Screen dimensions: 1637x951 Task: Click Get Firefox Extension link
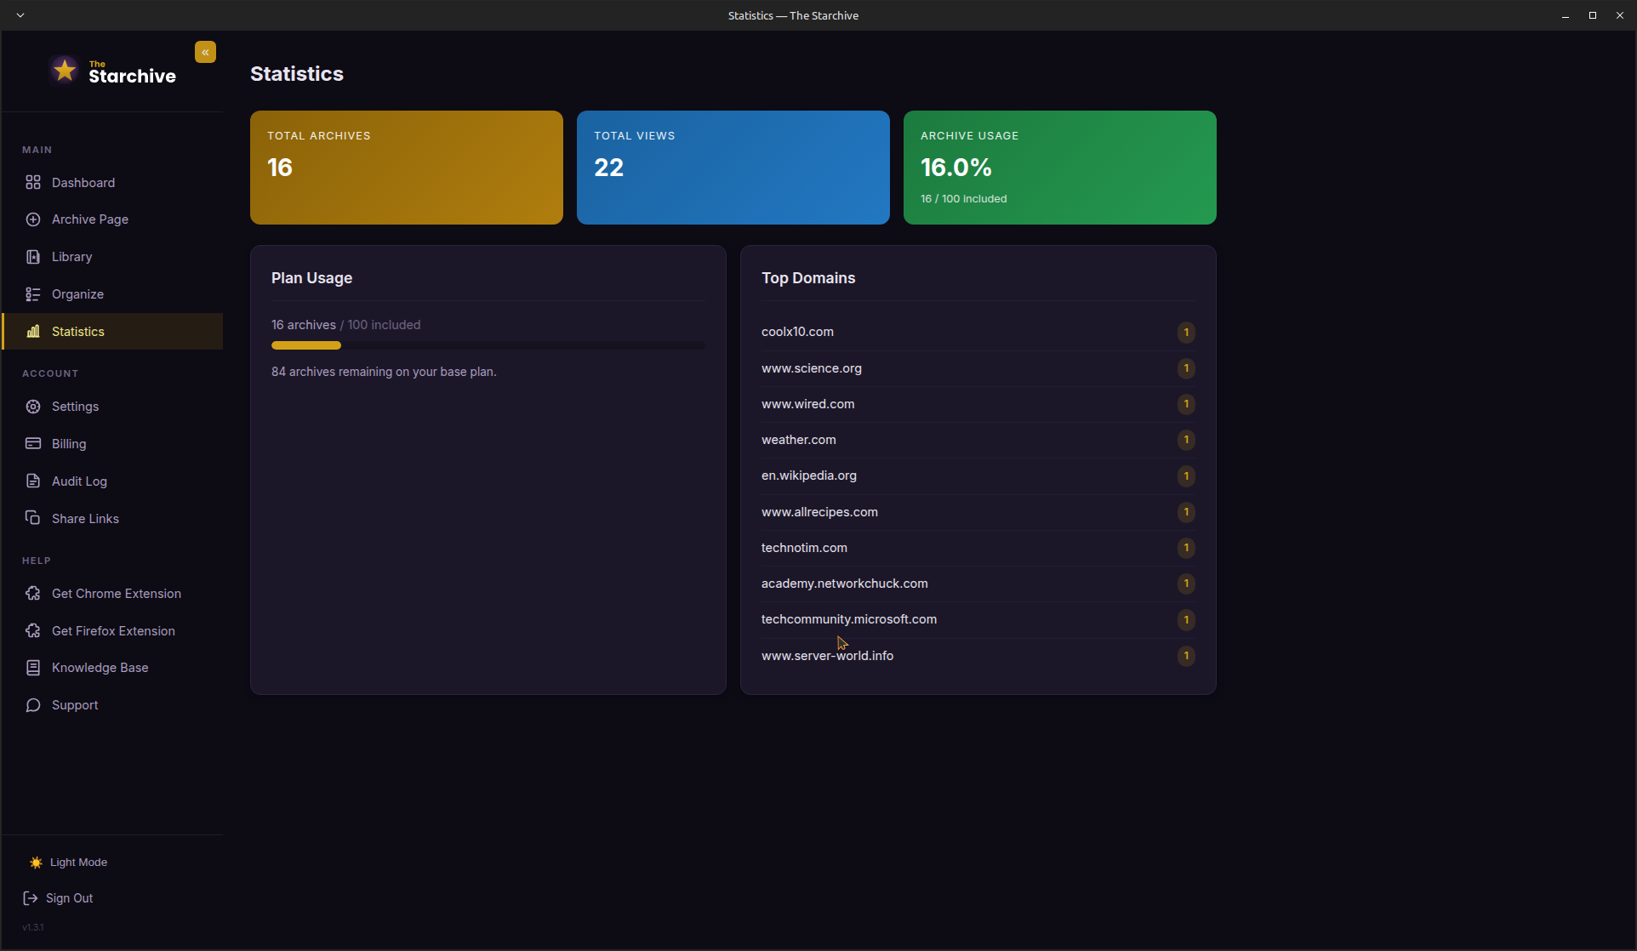[113, 631]
